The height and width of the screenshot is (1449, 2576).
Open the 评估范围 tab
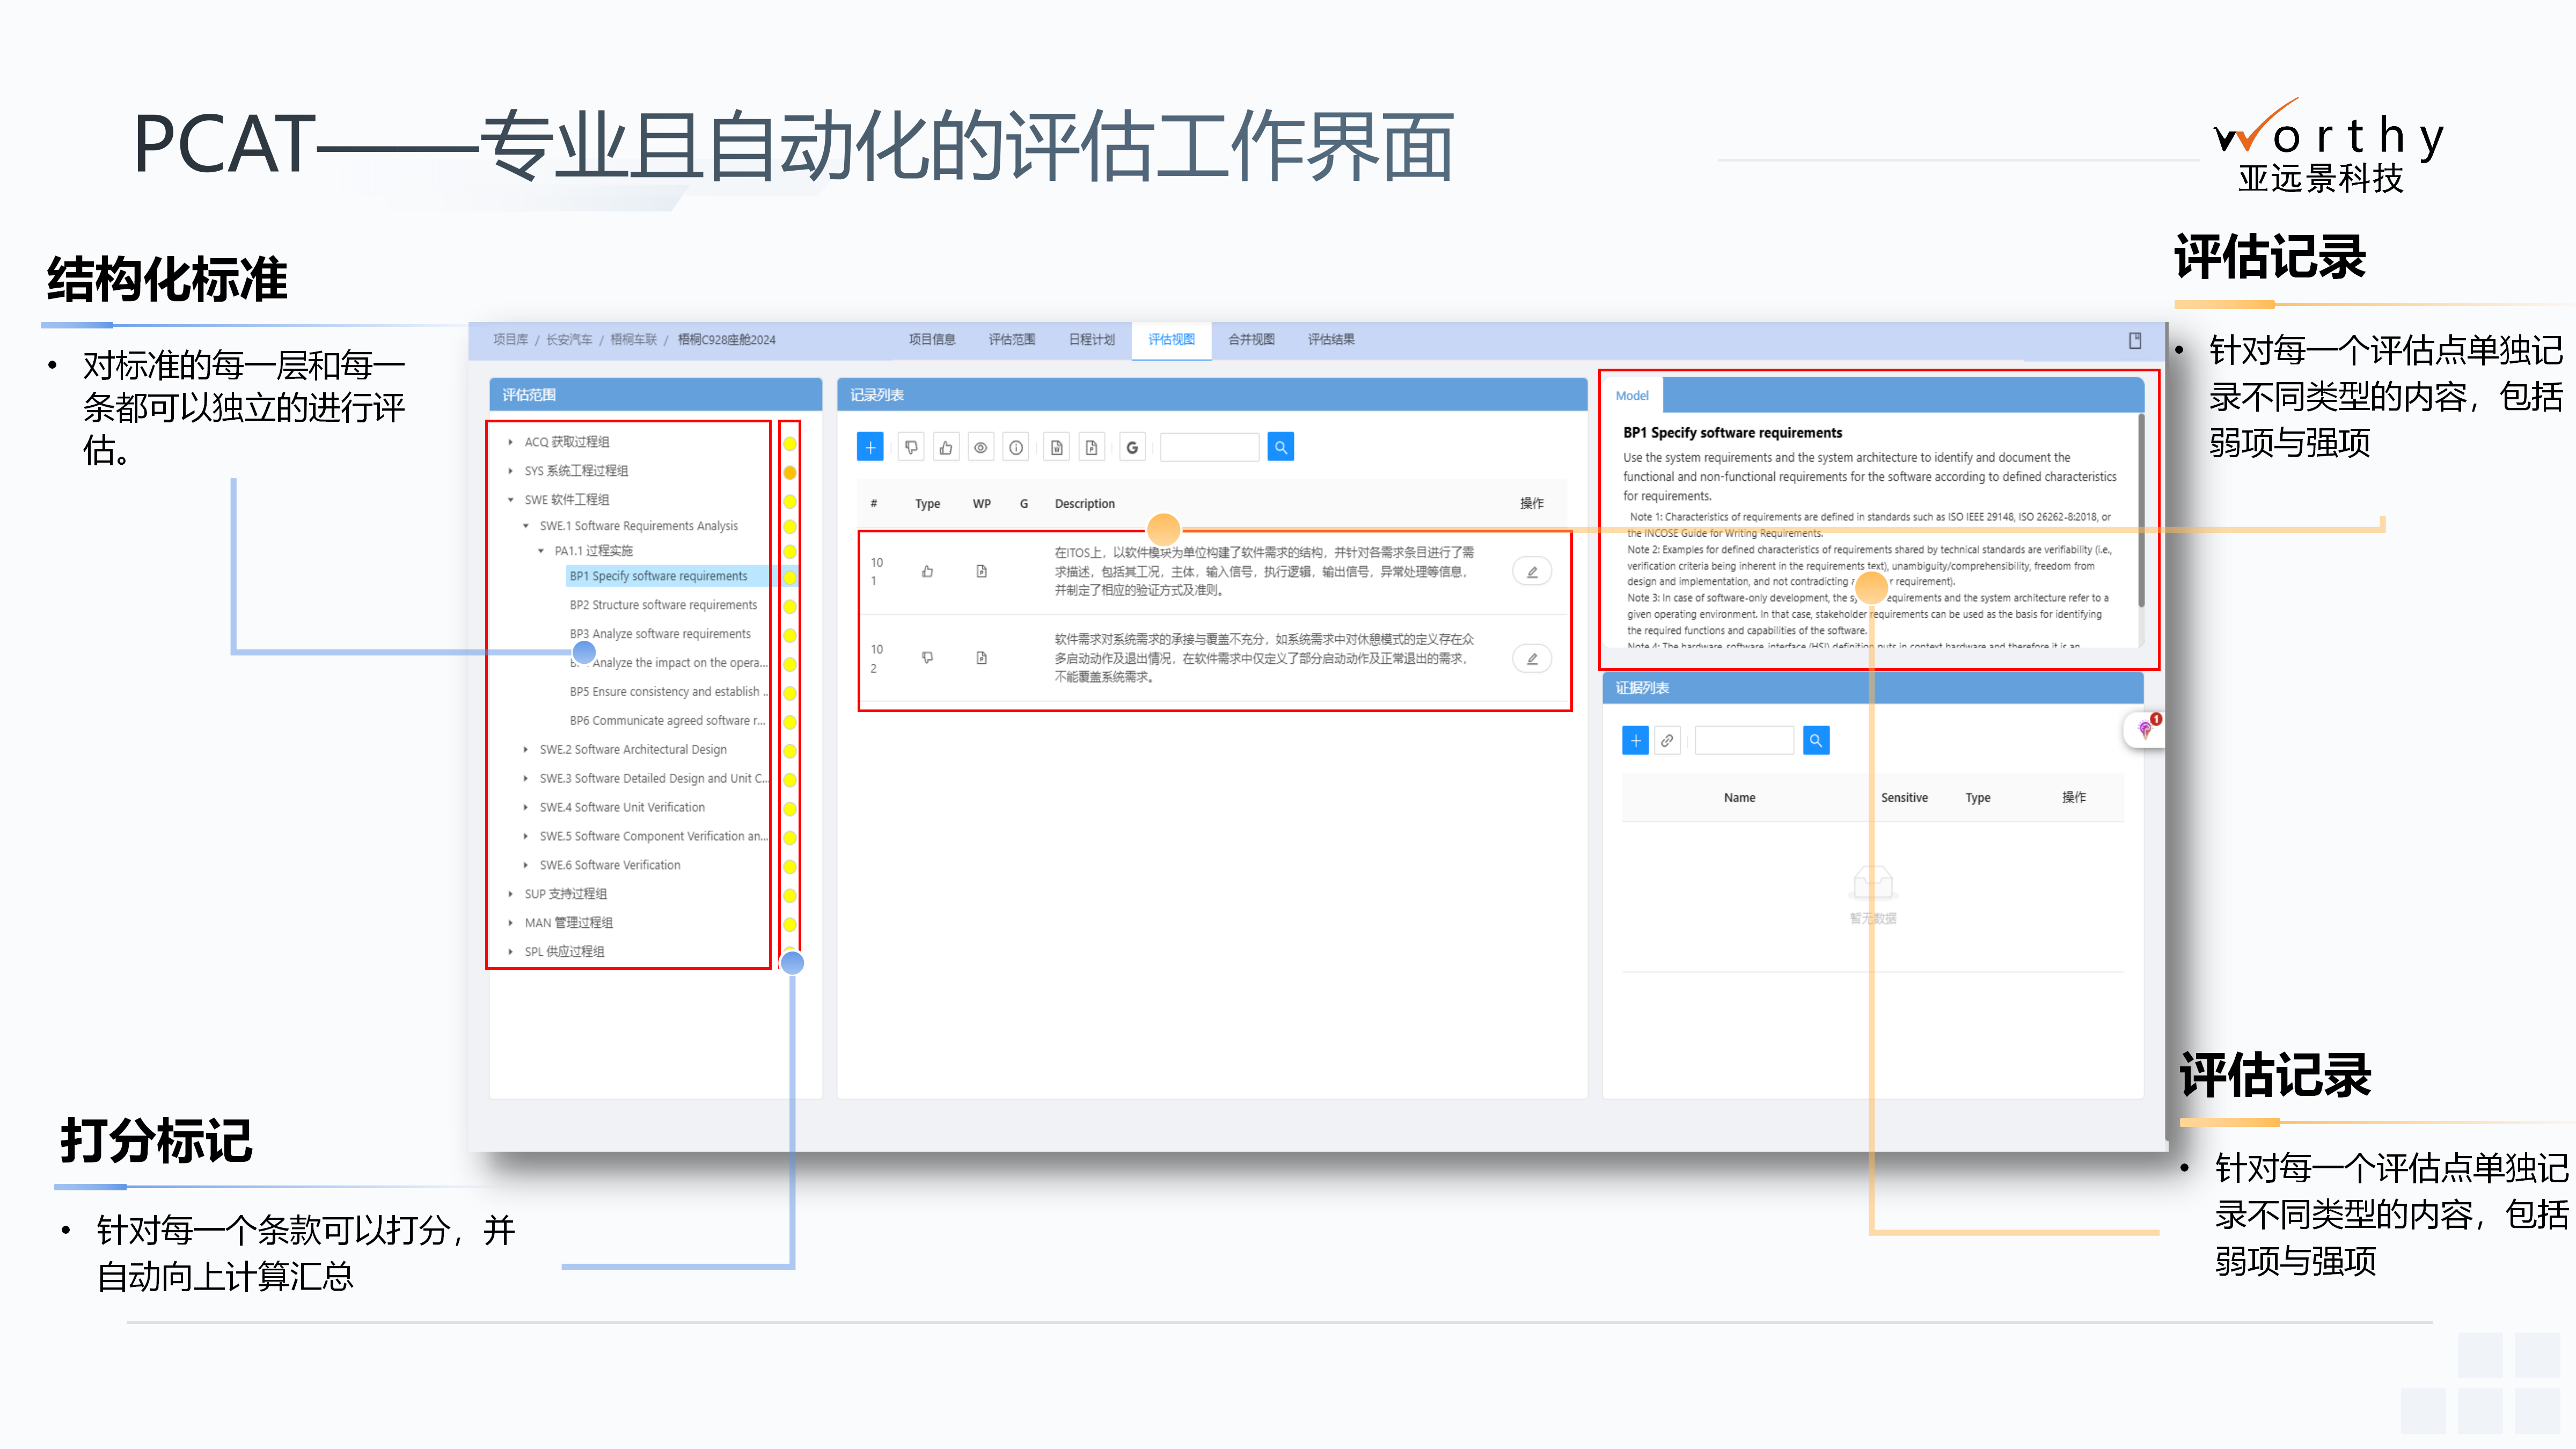[x=1012, y=340]
